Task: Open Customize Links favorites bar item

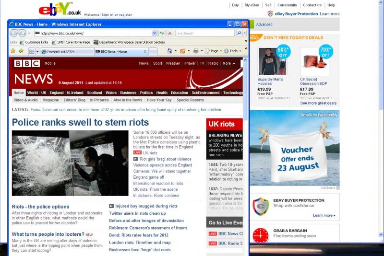Action: (34, 42)
